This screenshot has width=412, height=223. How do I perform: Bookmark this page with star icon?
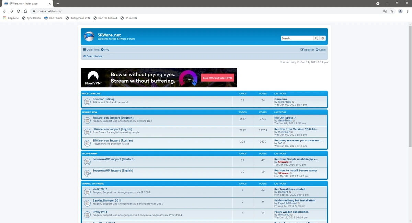pos(392,11)
